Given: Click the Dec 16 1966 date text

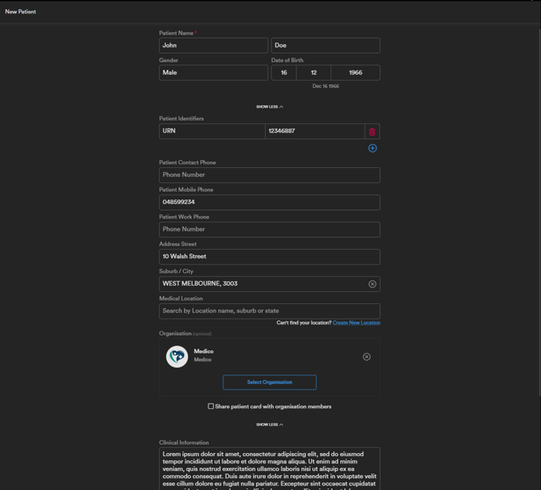Looking at the screenshot, I should tap(326, 86).
